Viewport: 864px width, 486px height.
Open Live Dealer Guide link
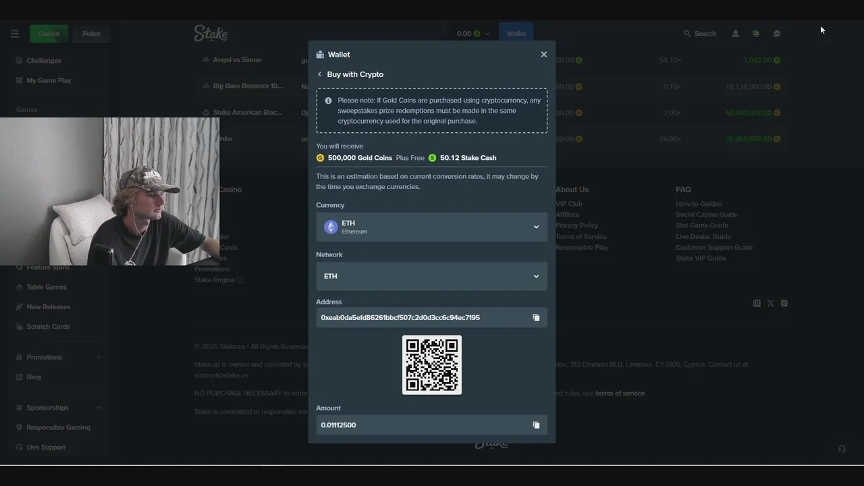pyautogui.click(x=703, y=237)
